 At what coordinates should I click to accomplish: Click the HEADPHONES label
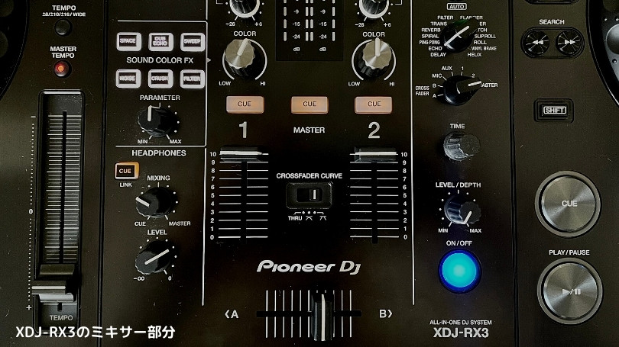point(159,153)
